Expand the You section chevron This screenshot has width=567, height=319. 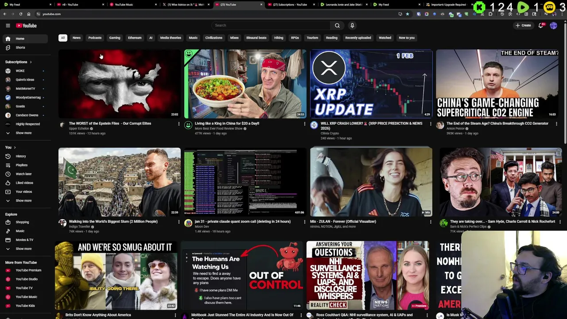(x=15, y=147)
